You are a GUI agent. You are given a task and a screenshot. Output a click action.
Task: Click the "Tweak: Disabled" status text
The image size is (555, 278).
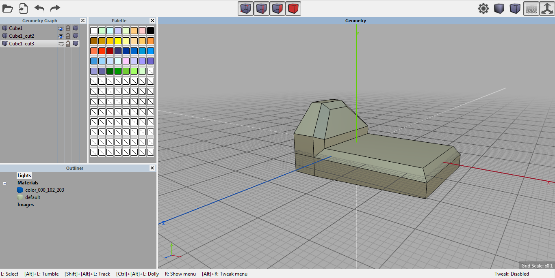pyautogui.click(x=512, y=274)
